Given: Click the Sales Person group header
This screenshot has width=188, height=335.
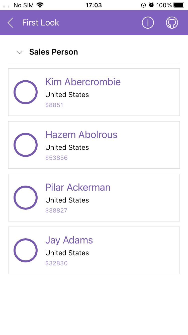Looking at the screenshot, I should (53, 52).
